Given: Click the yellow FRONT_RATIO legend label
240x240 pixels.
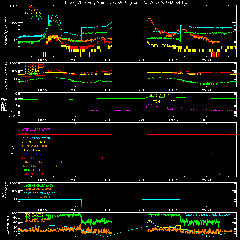Looking at the screenshot, I should (34, 214).
